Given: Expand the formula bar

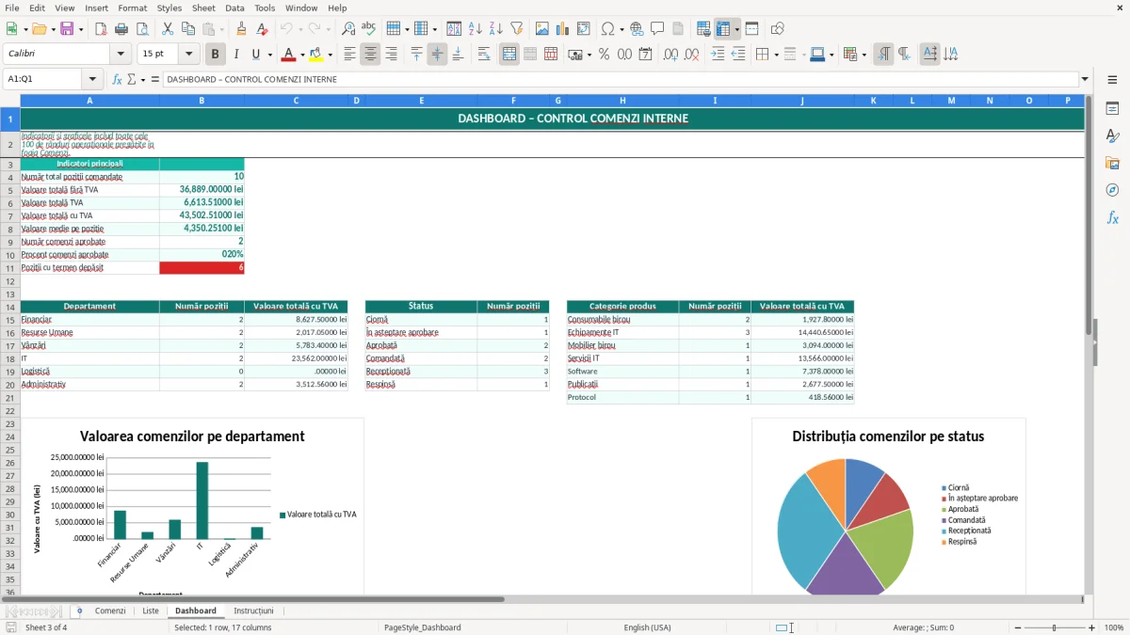Looking at the screenshot, I should [x=1085, y=79].
